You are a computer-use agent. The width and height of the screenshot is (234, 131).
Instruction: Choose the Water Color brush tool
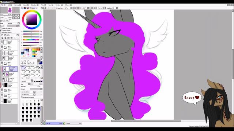pos(38,67)
